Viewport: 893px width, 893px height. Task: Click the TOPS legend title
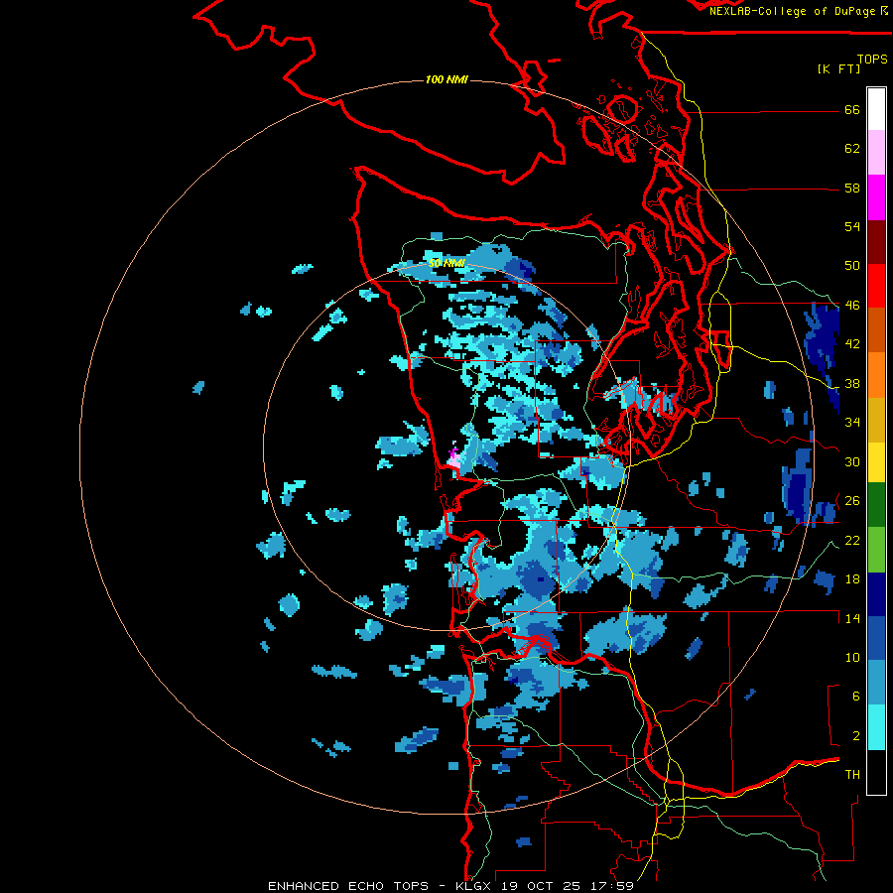pyautogui.click(x=872, y=59)
